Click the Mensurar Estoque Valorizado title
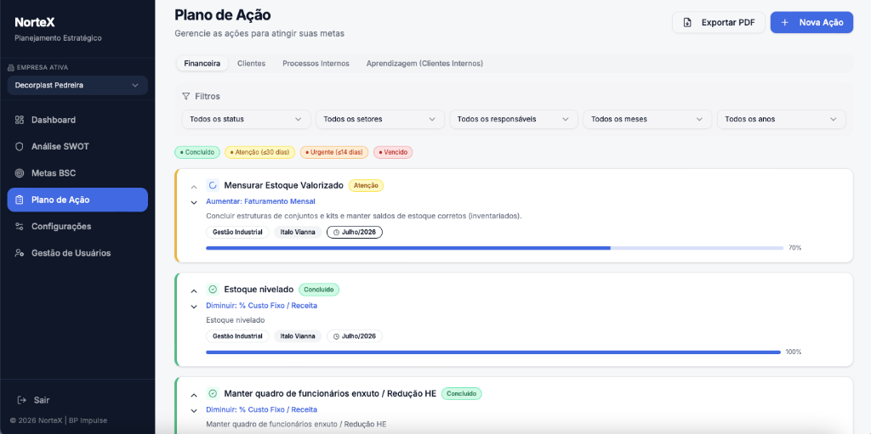Image resolution: width=871 pixels, height=434 pixels. [x=284, y=185]
